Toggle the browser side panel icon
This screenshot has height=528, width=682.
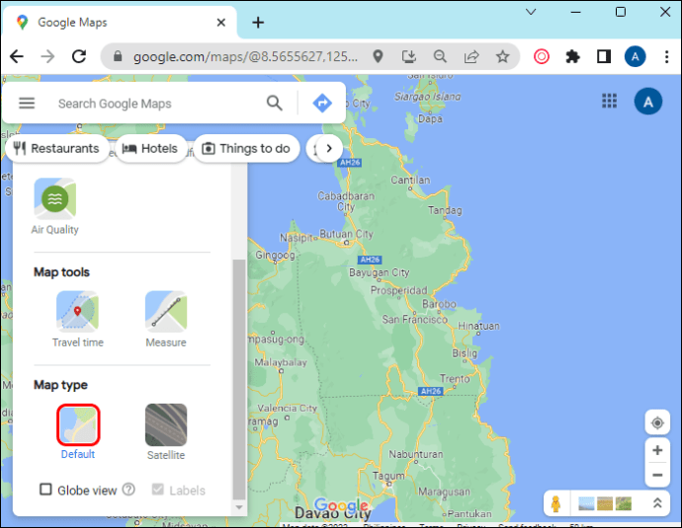604,56
